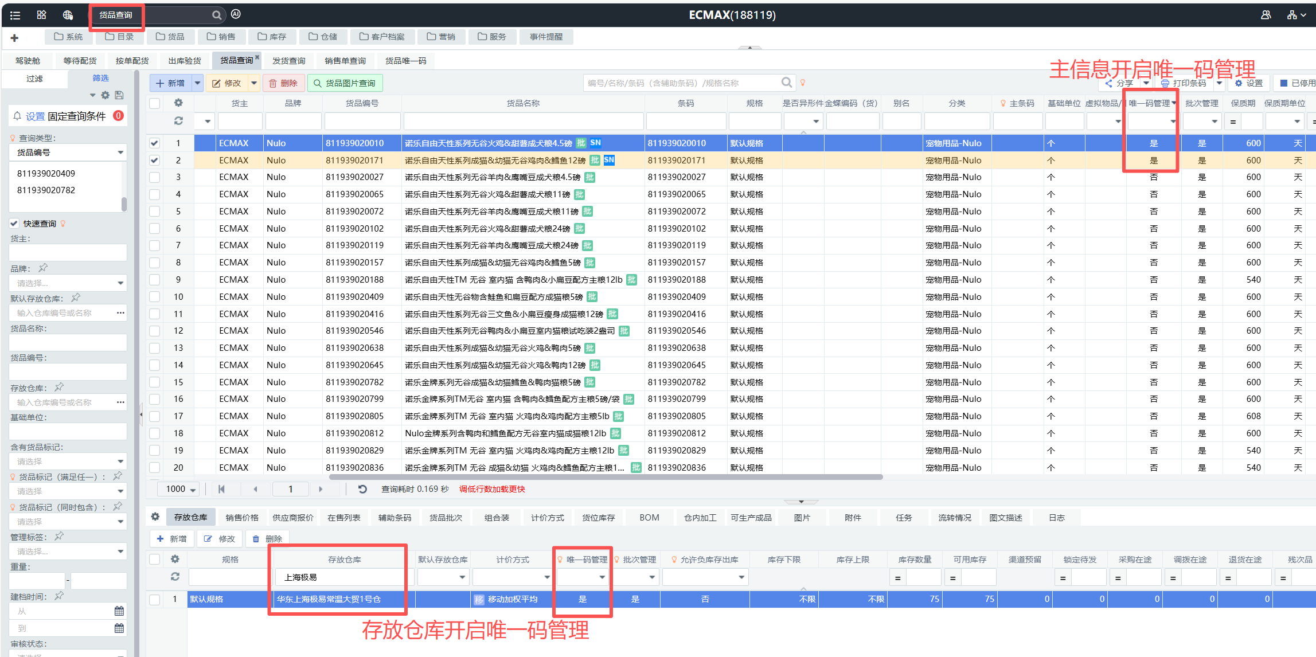
Task: Click the plus icon below the menu
Action: tap(14, 38)
